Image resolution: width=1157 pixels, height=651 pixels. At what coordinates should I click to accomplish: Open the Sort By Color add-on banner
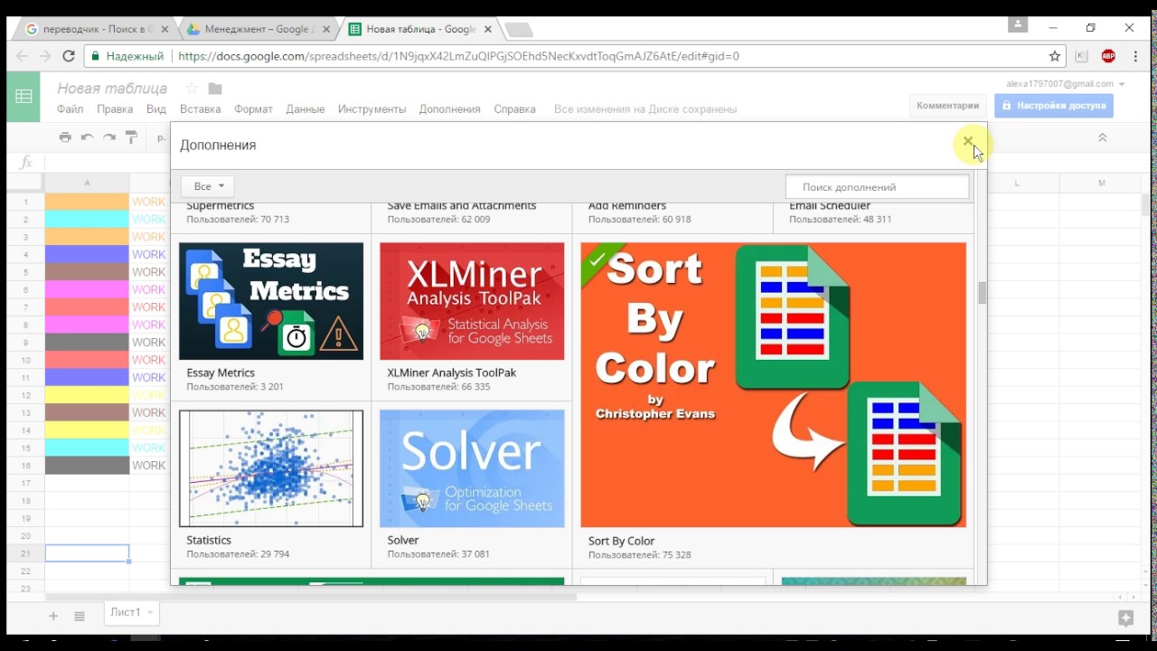point(773,385)
